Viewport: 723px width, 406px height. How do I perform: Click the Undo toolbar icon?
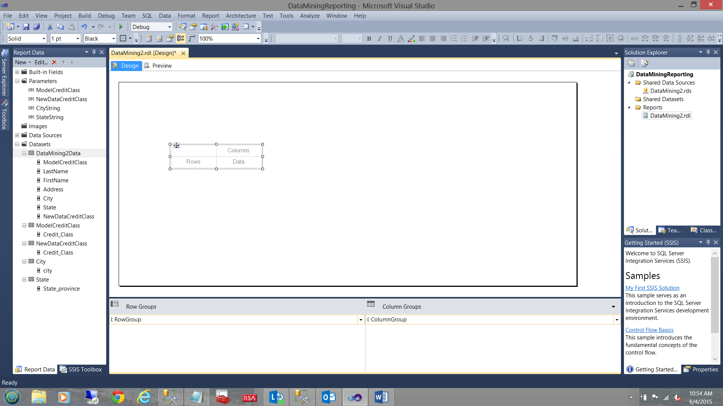(x=84, y=27)
